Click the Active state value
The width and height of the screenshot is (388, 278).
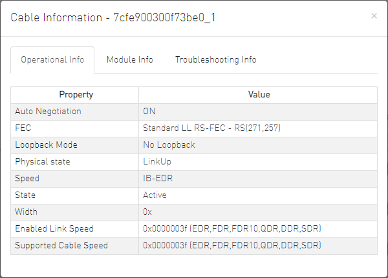click(155, 195)
